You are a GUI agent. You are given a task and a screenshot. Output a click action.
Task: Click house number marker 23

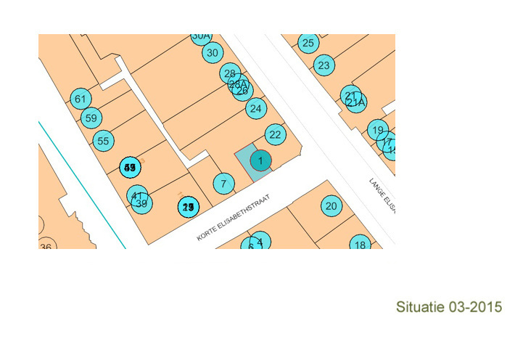[324, 66]
